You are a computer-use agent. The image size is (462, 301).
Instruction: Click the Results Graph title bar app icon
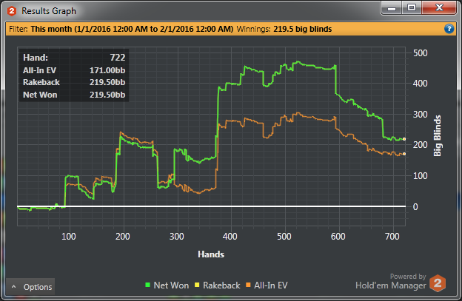click(12, 11)
